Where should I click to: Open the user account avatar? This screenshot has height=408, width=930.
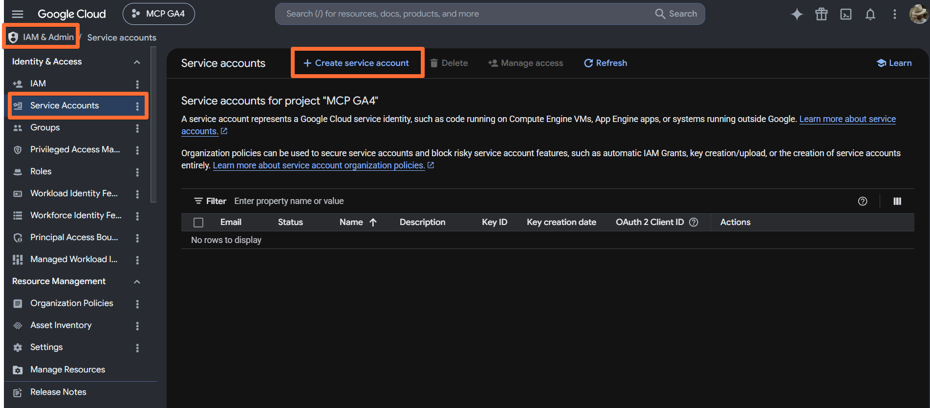coord(919,14)
